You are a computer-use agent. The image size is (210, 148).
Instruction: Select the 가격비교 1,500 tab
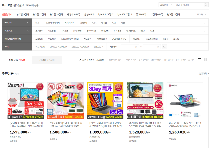point(47,60)
